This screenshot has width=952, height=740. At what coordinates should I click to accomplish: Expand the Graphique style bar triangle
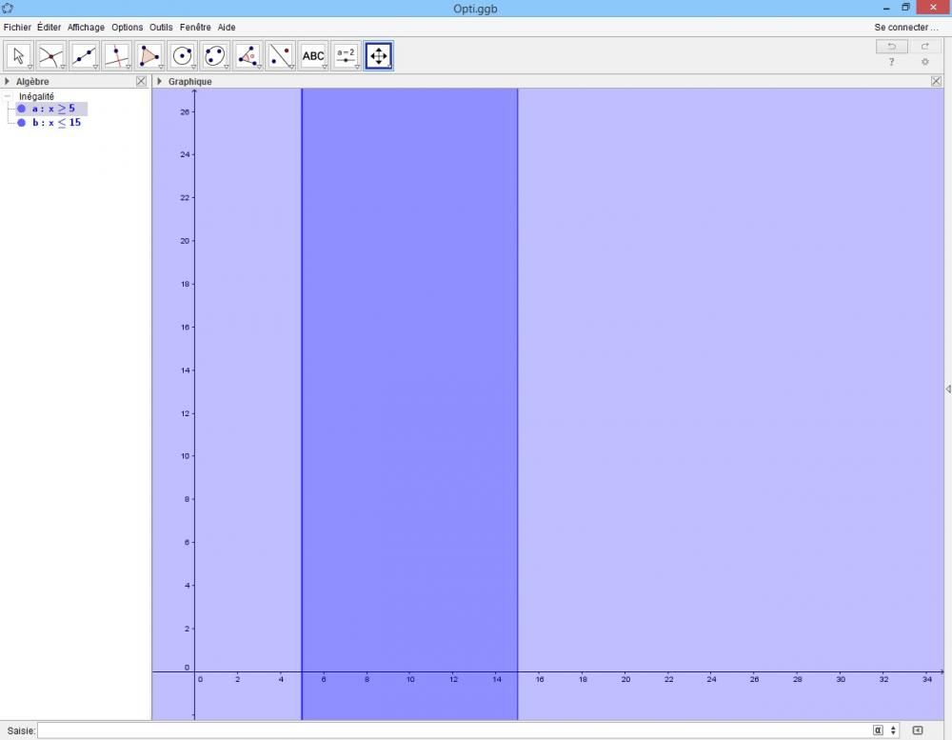click(159, 81)
